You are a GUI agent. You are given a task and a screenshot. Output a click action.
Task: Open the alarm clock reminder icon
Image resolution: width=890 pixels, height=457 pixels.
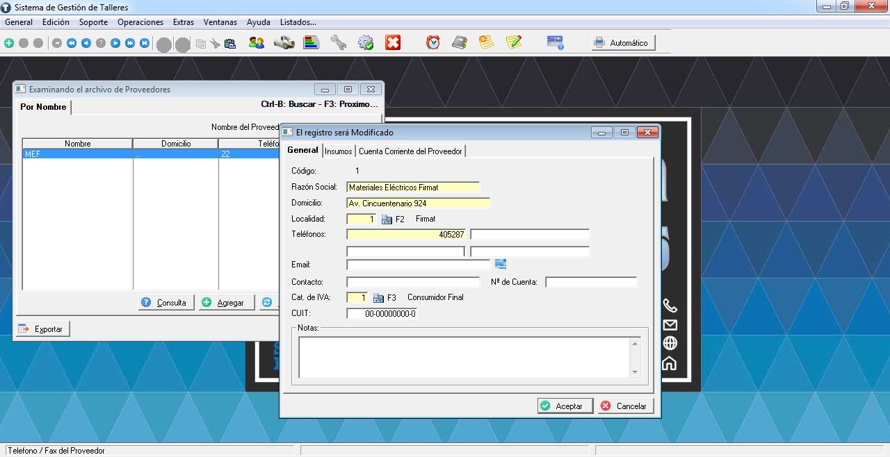(x=433, y=43)
